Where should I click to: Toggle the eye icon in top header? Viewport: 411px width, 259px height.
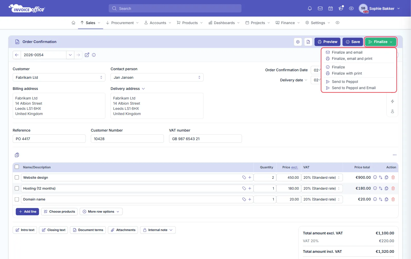[351, 9]
